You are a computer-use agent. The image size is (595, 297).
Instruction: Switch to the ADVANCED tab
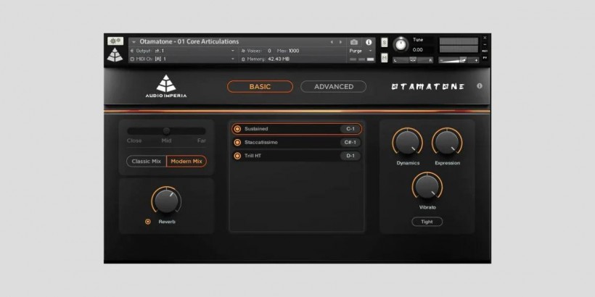pyautogui.click(x=333, y=86)
